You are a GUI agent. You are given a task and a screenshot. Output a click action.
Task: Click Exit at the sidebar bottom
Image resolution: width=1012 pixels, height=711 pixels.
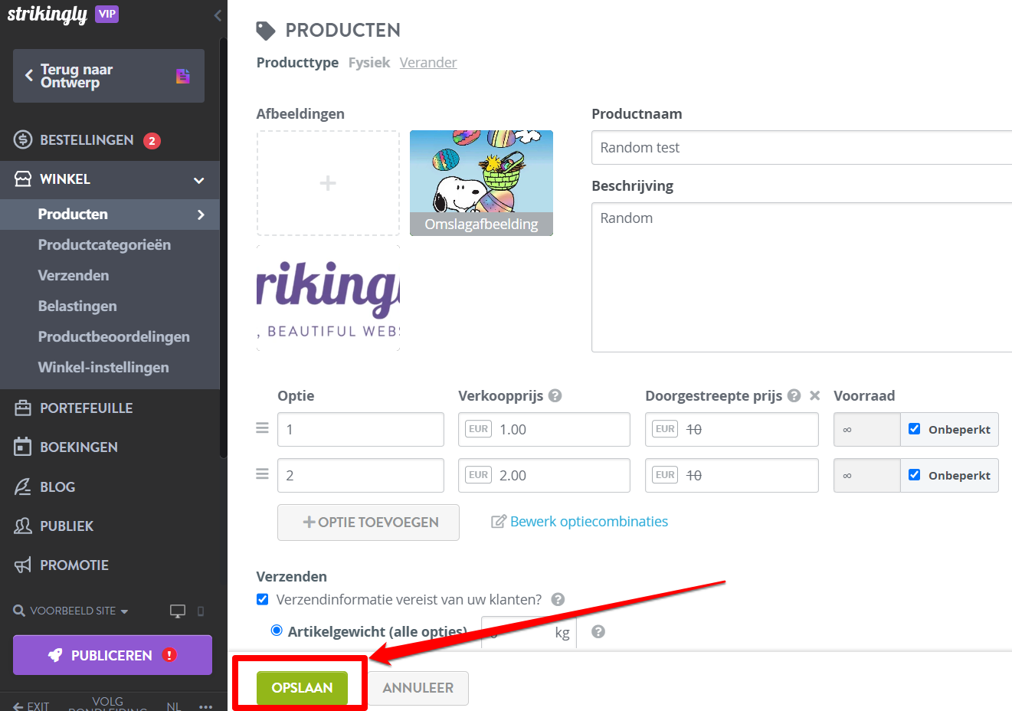[31, 706]
